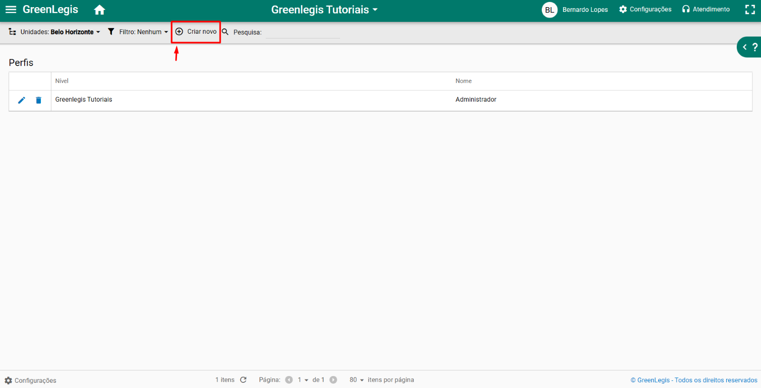Open Configurações in the footer
Viewport: 761px width, 388px height.
tap(30, 380)
